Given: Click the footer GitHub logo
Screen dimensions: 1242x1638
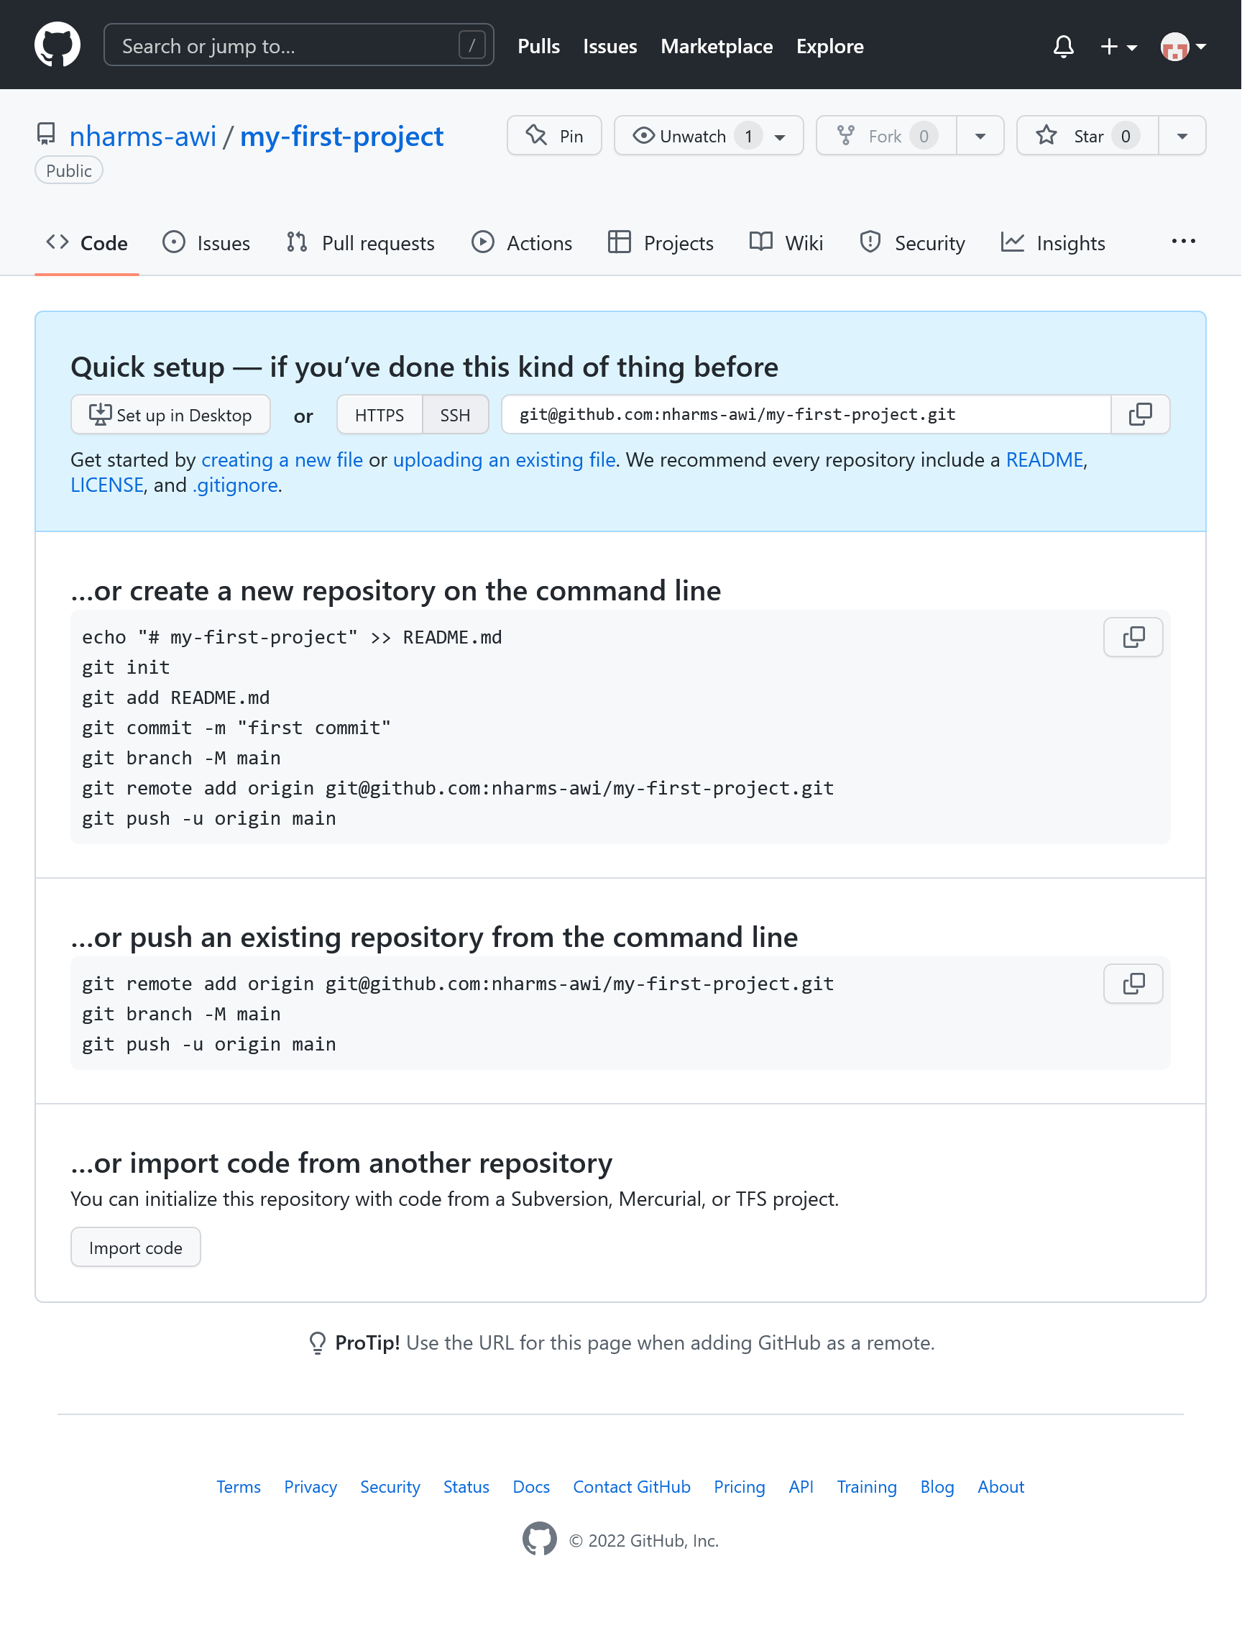Looking at the screenshot, I should click(540, 1539).
